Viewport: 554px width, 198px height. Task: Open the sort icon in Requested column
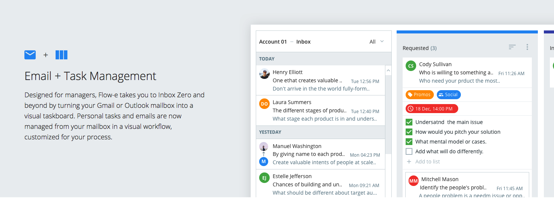(512, 47)
